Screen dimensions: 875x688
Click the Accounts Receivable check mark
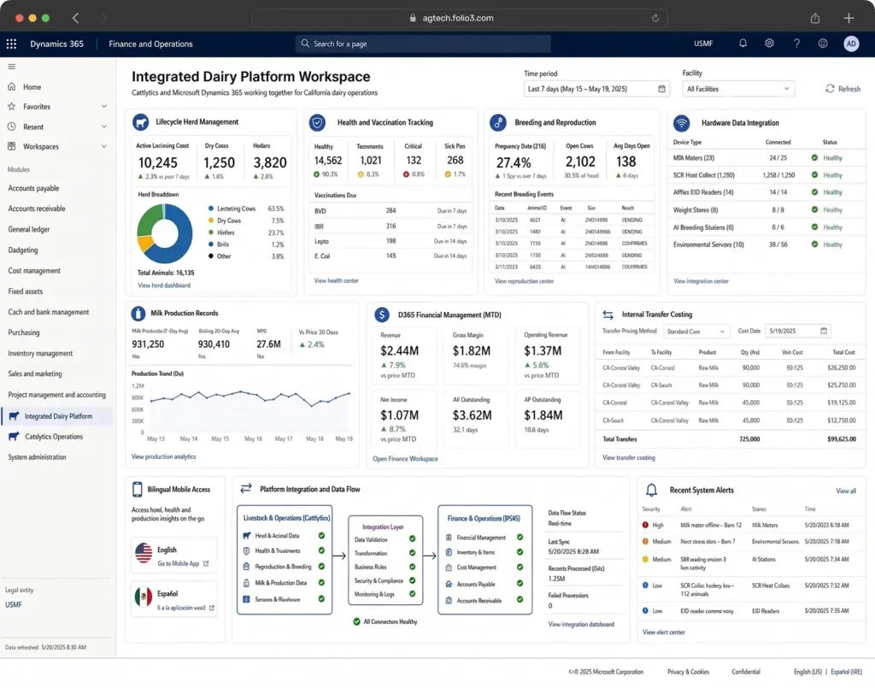coord(520,600)
